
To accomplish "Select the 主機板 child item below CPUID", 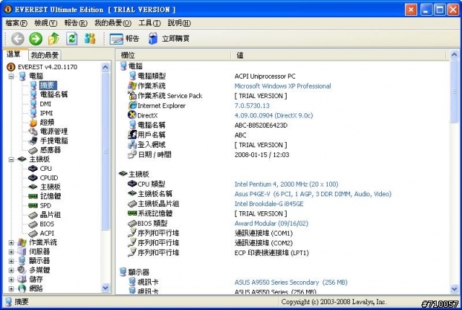I will tap(51, 187).
